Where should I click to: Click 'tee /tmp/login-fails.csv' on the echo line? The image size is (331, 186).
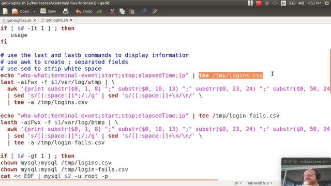pos(239,116)
